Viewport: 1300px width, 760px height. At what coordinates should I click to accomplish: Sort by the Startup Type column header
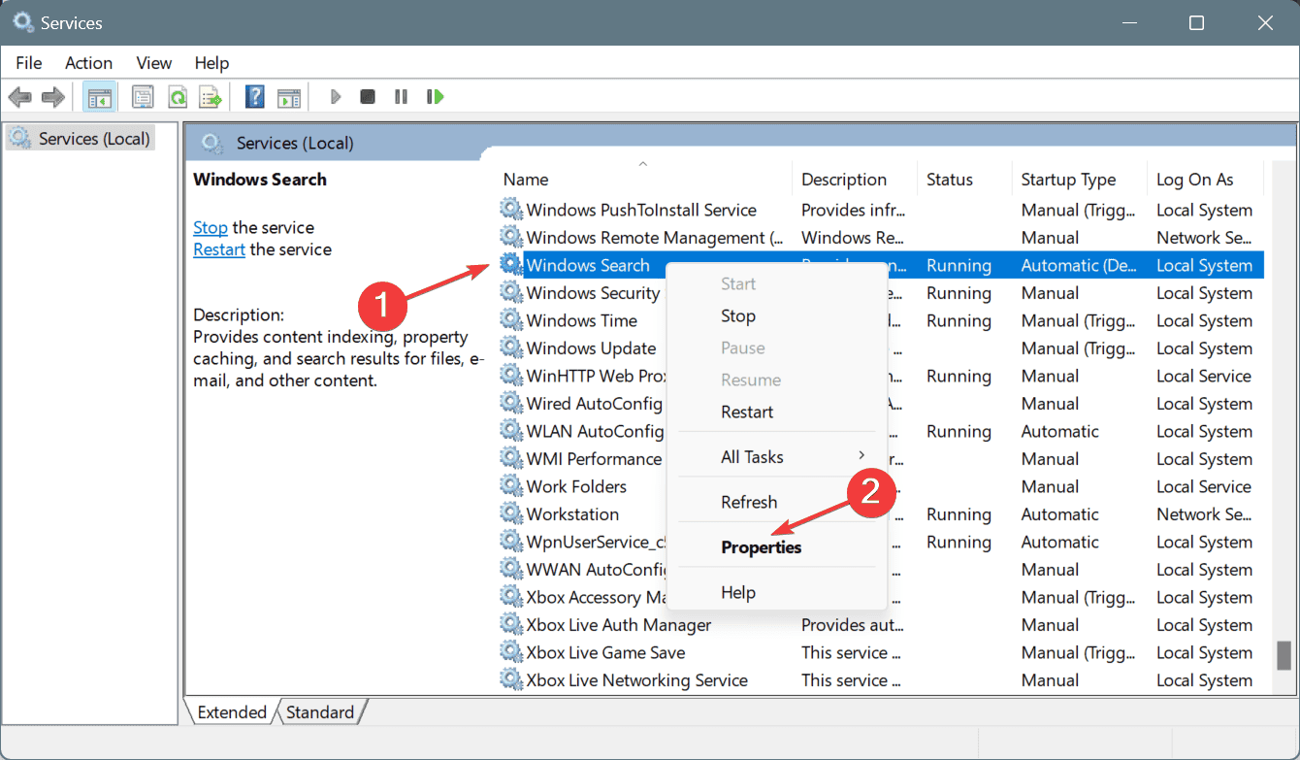click(x=1079, y=180)
